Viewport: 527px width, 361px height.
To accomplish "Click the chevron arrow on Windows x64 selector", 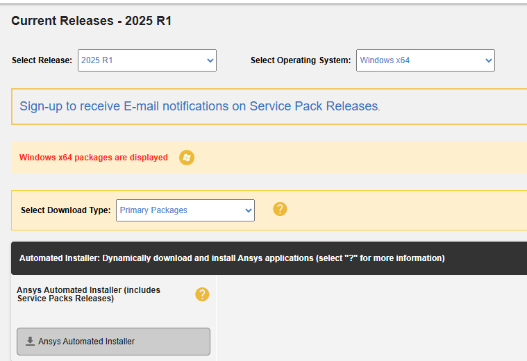I will tap(488, 60).
